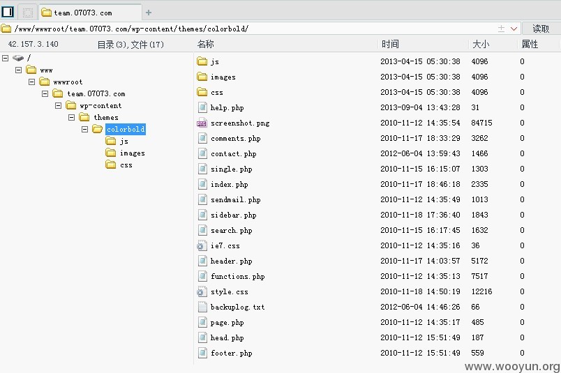
Task: Select team.07073.com folder in tree
Action: point(89,93)
